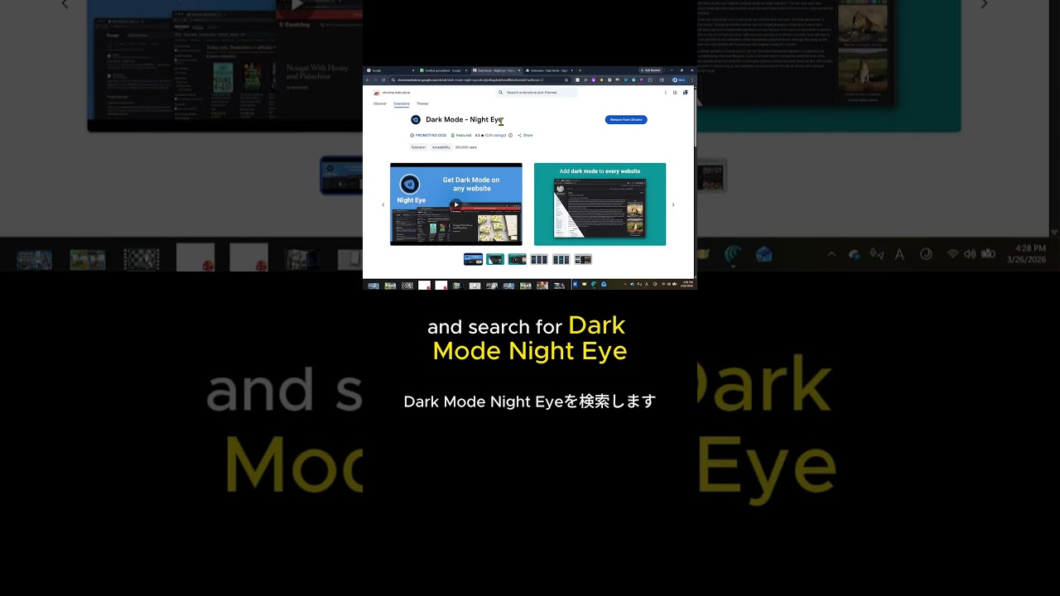This screenshot has height=596, width=1060.
Task: Click the Featured badge
Action: [x=461, y=135]
